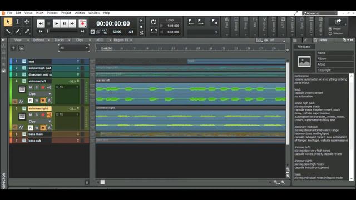Viewport: 356px width, 200px height.
Task: Arm shimmer left track for recording
Action: click(43, 87)
